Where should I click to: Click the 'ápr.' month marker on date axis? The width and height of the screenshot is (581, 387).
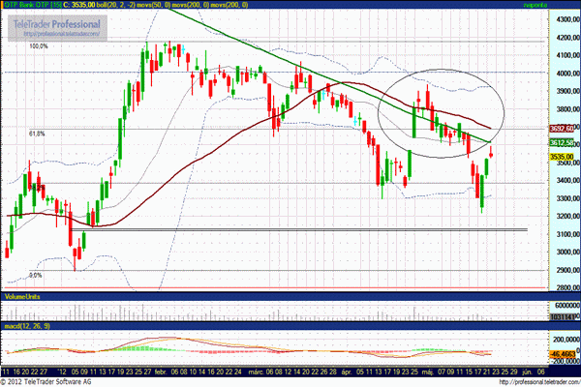(346, 372)
